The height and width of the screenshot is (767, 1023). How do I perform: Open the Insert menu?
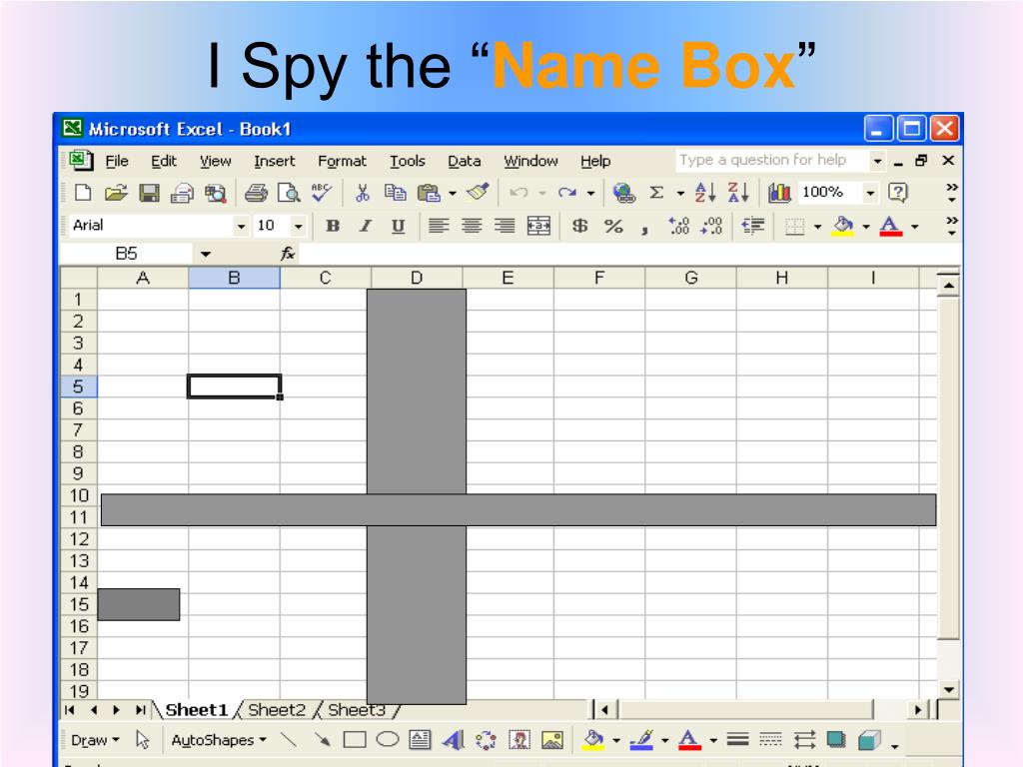[x=275, y=161]
